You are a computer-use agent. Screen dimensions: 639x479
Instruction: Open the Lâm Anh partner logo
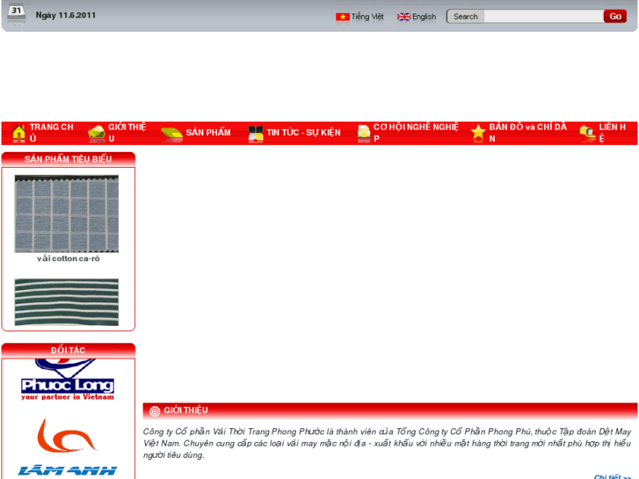pyautogui.click(x=68, y=447)
